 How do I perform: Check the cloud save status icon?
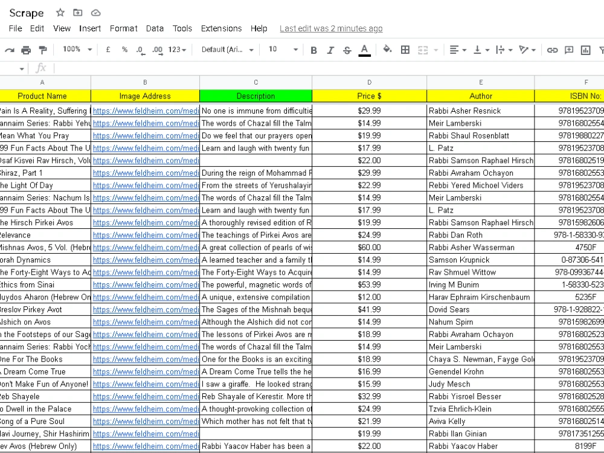[x=95, y=13]
